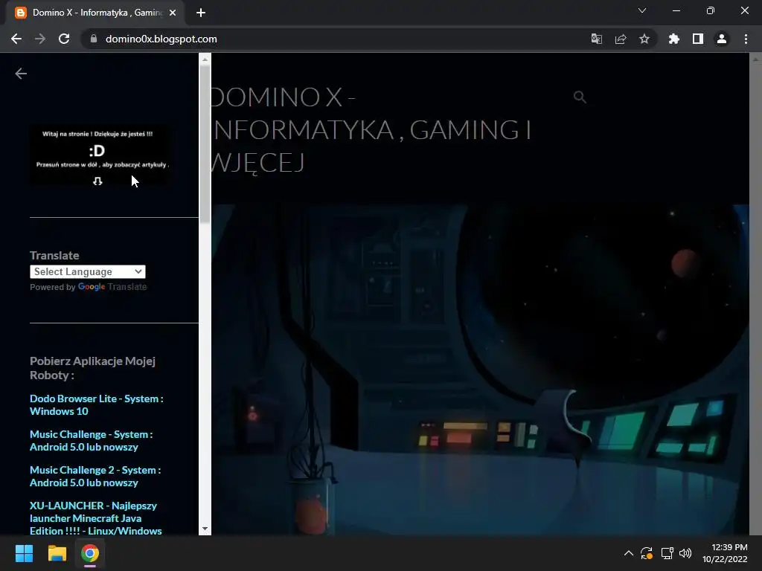Open the Windows Start menu

[x=24, y=553]
